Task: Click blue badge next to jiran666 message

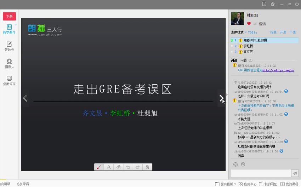Action: tap(282, 151)
